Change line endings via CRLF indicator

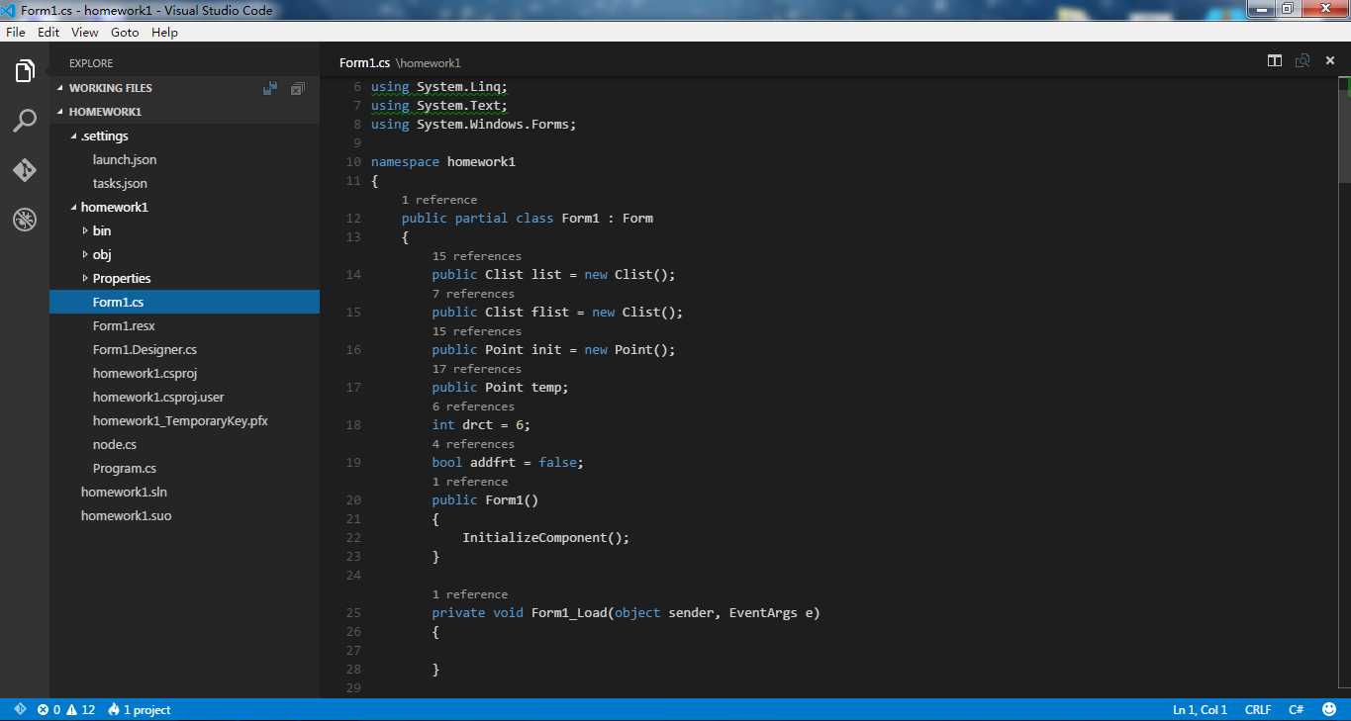point(1258,709)
